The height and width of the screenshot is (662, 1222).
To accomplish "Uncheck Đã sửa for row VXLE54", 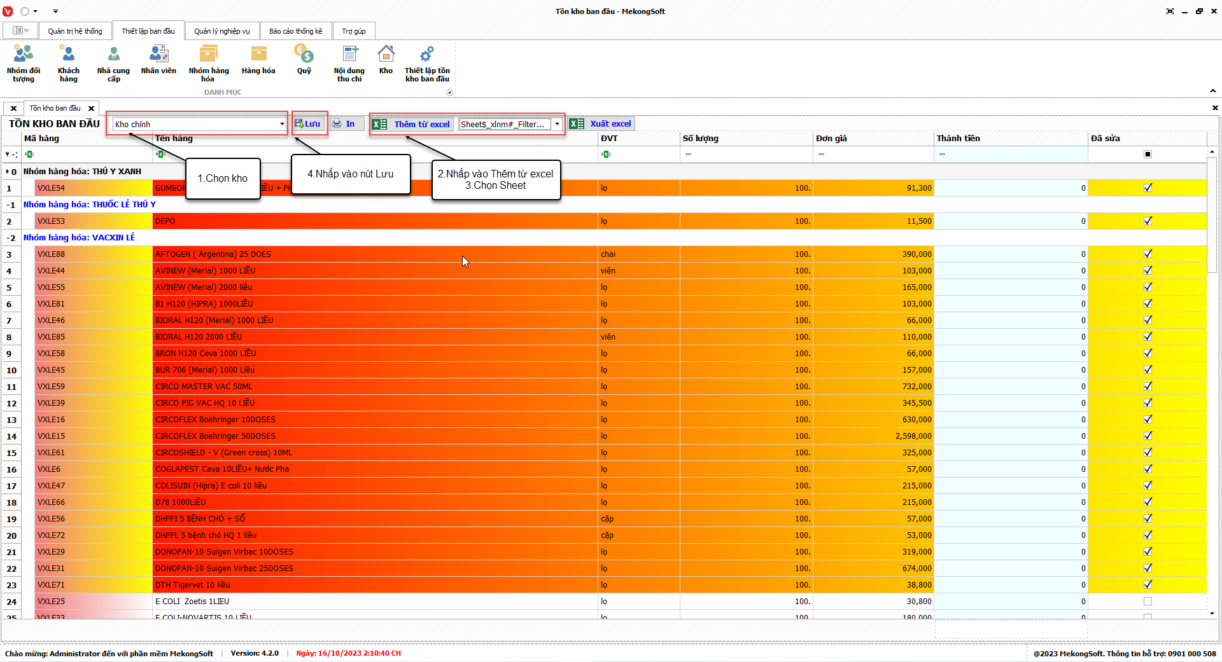I will pos(1148,188).
